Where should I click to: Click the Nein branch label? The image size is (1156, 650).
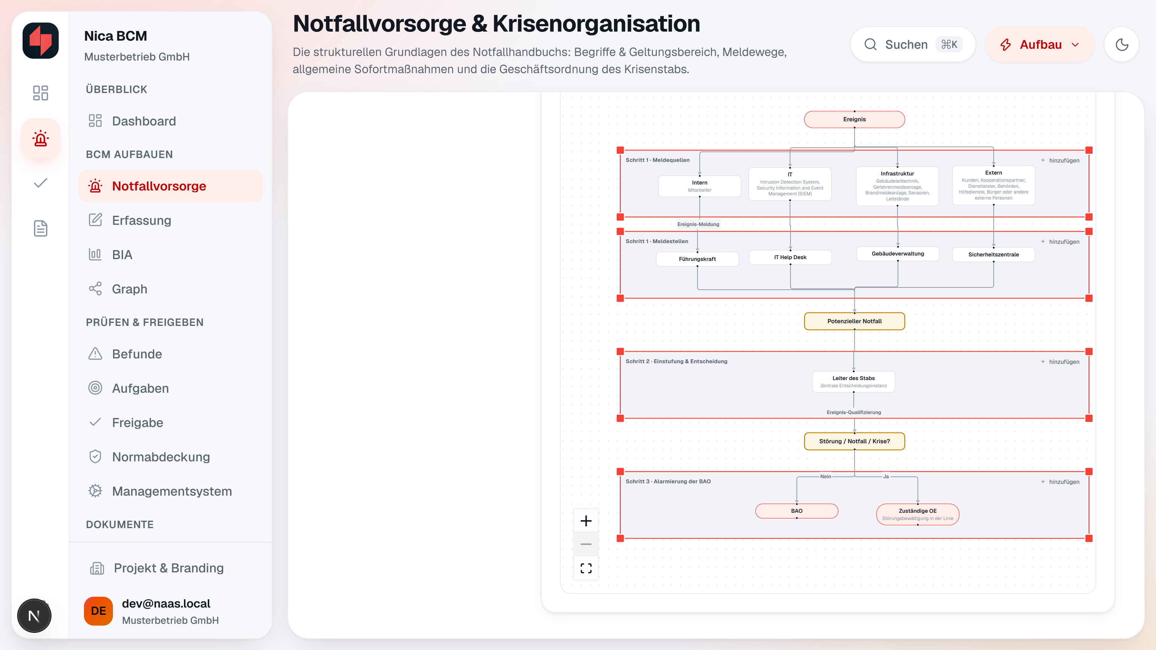pos(826,476)
